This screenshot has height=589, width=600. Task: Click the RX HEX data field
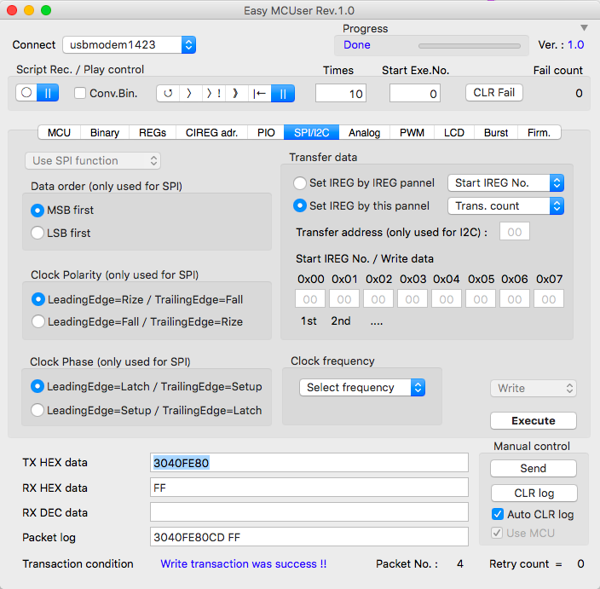point(309,488)
